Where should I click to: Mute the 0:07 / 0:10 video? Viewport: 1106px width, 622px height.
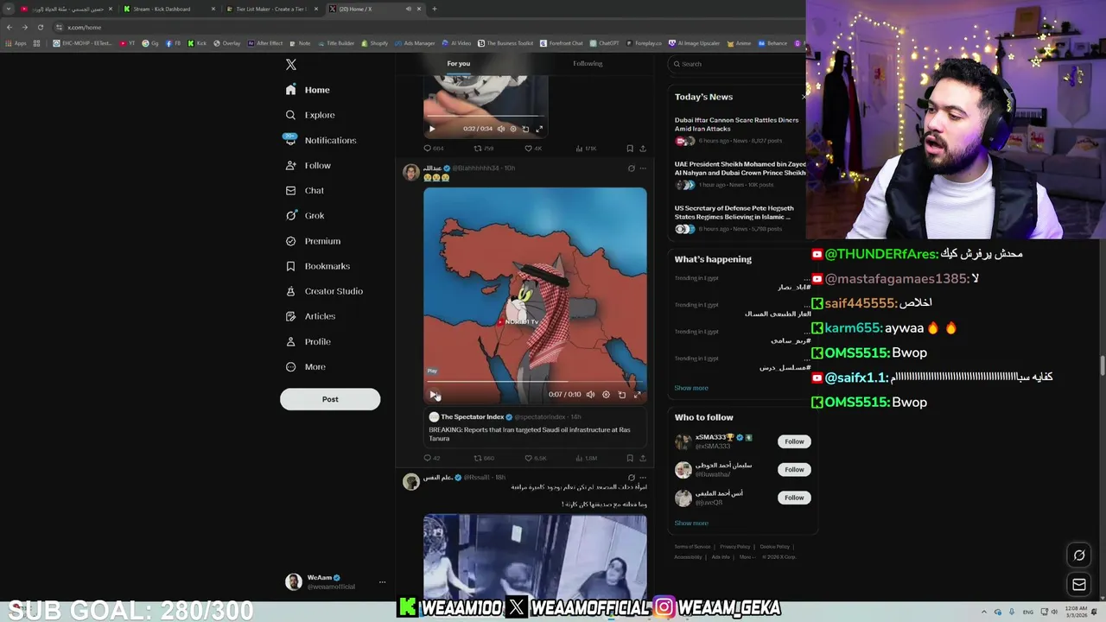pyautogui.click(x=590, y=394)
